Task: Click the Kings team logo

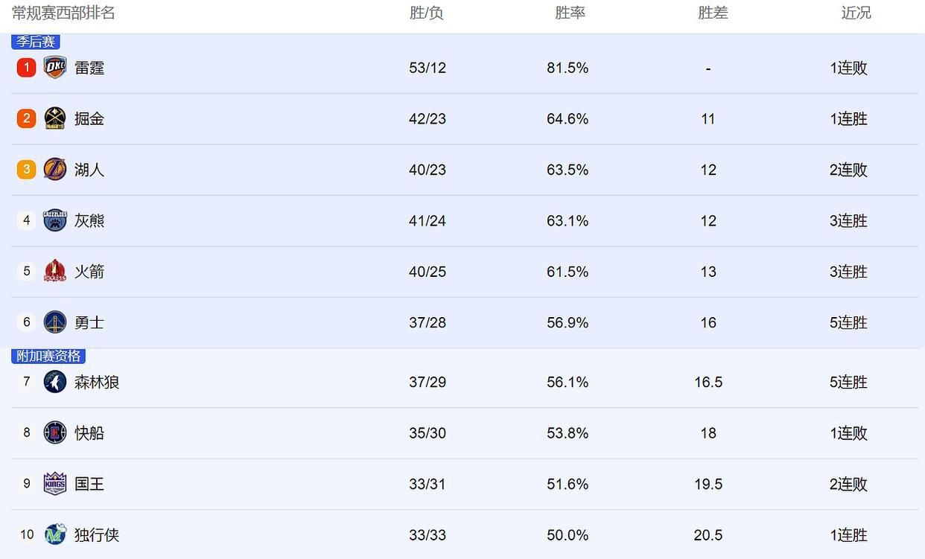Action: [55, 484]
